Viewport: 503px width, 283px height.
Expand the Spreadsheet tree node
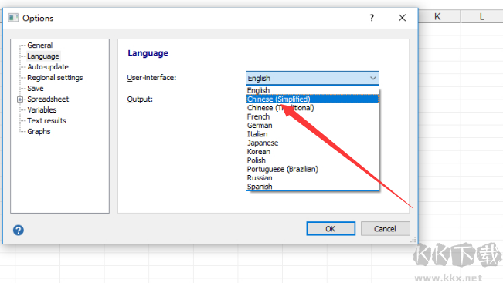(20, 99)
